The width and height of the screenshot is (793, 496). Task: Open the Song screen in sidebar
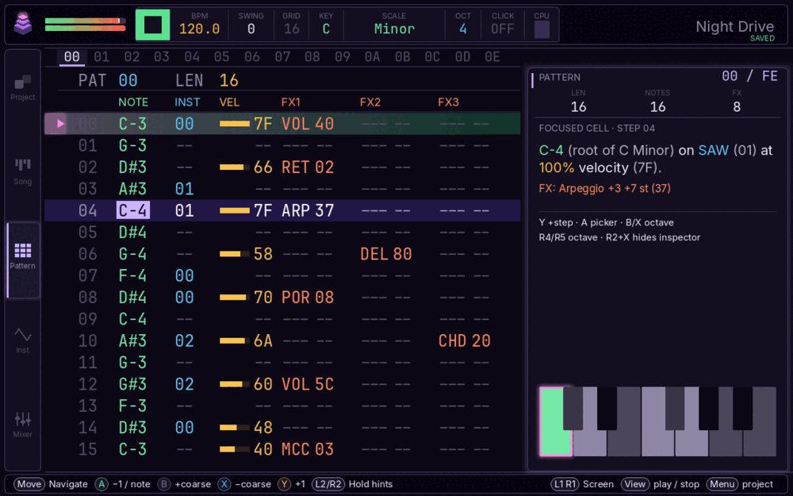[x=23, y=172]
